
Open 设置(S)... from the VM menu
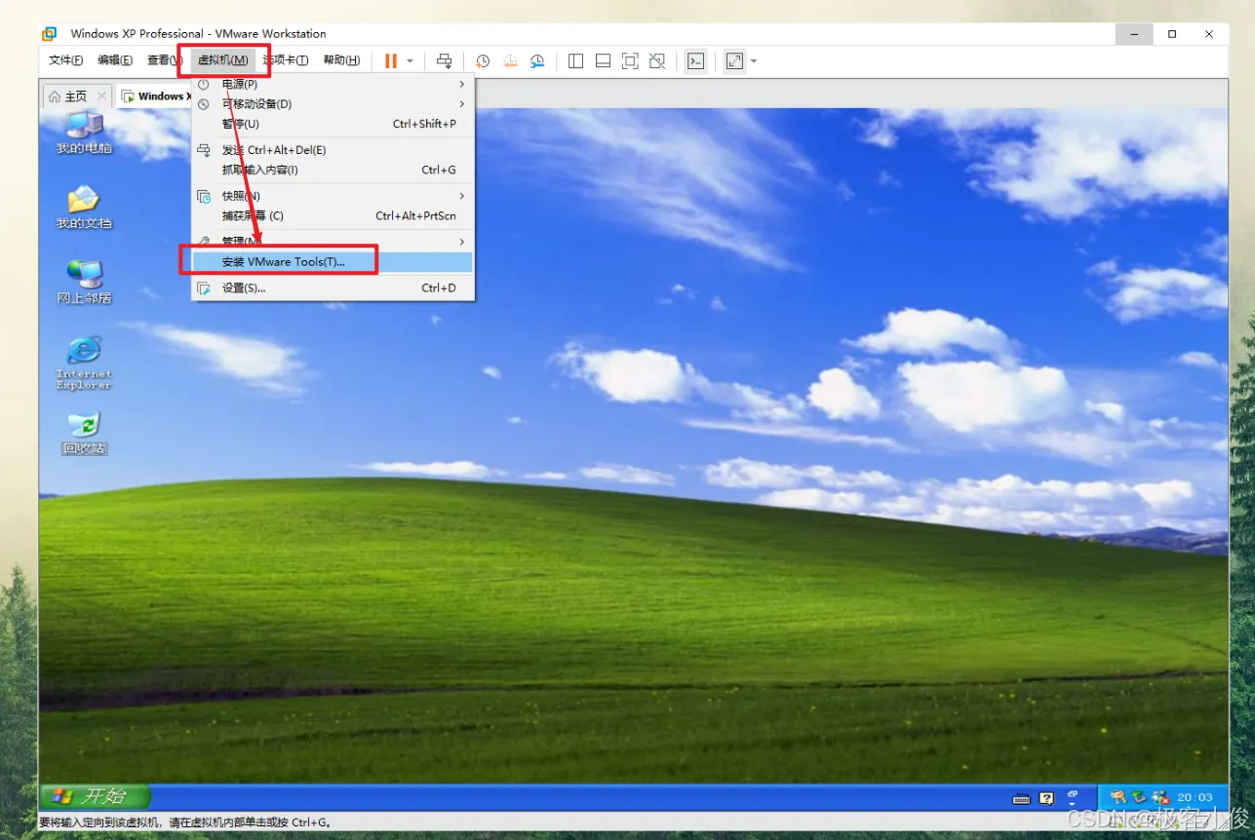333,288
